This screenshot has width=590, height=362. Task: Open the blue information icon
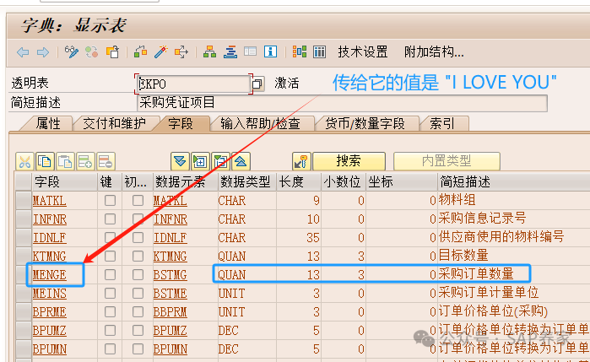(x=270, y=51)
